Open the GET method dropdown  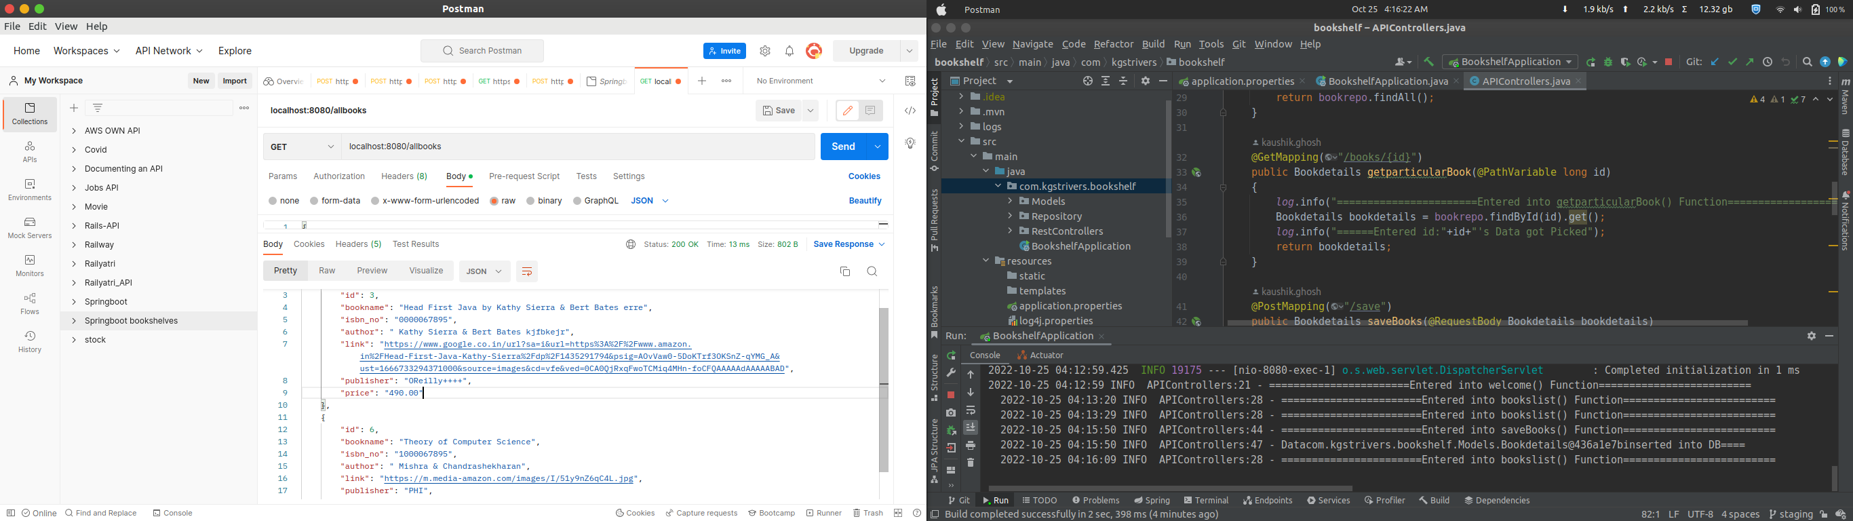point(302,147)
